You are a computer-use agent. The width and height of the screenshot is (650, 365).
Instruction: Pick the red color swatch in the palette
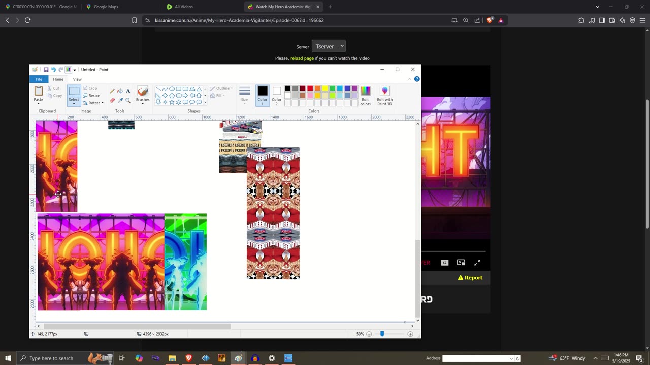click(310, 88)
